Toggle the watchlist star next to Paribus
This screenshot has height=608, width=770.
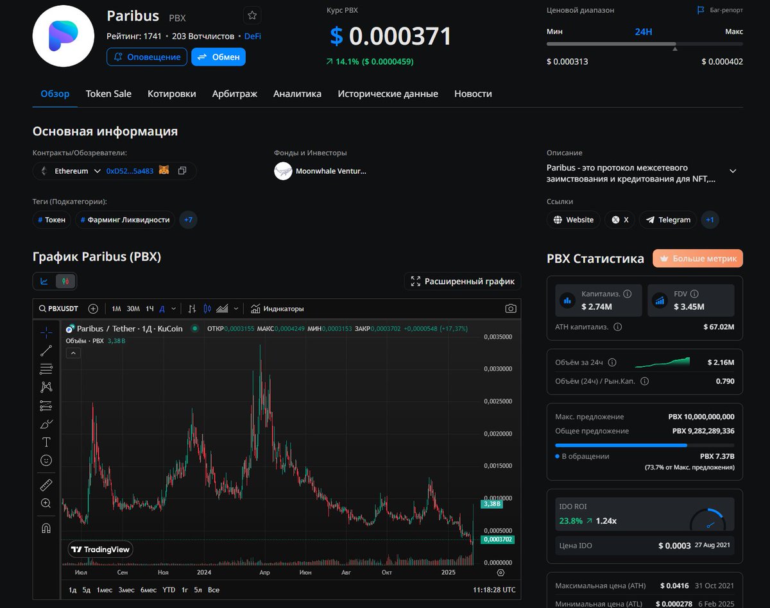(252, 15)
